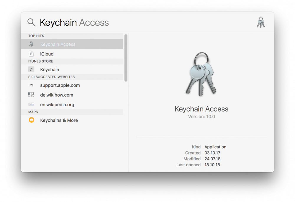295x202 pixels.
Task: Click the music note icon for Keychain
Action: [31, 69]
